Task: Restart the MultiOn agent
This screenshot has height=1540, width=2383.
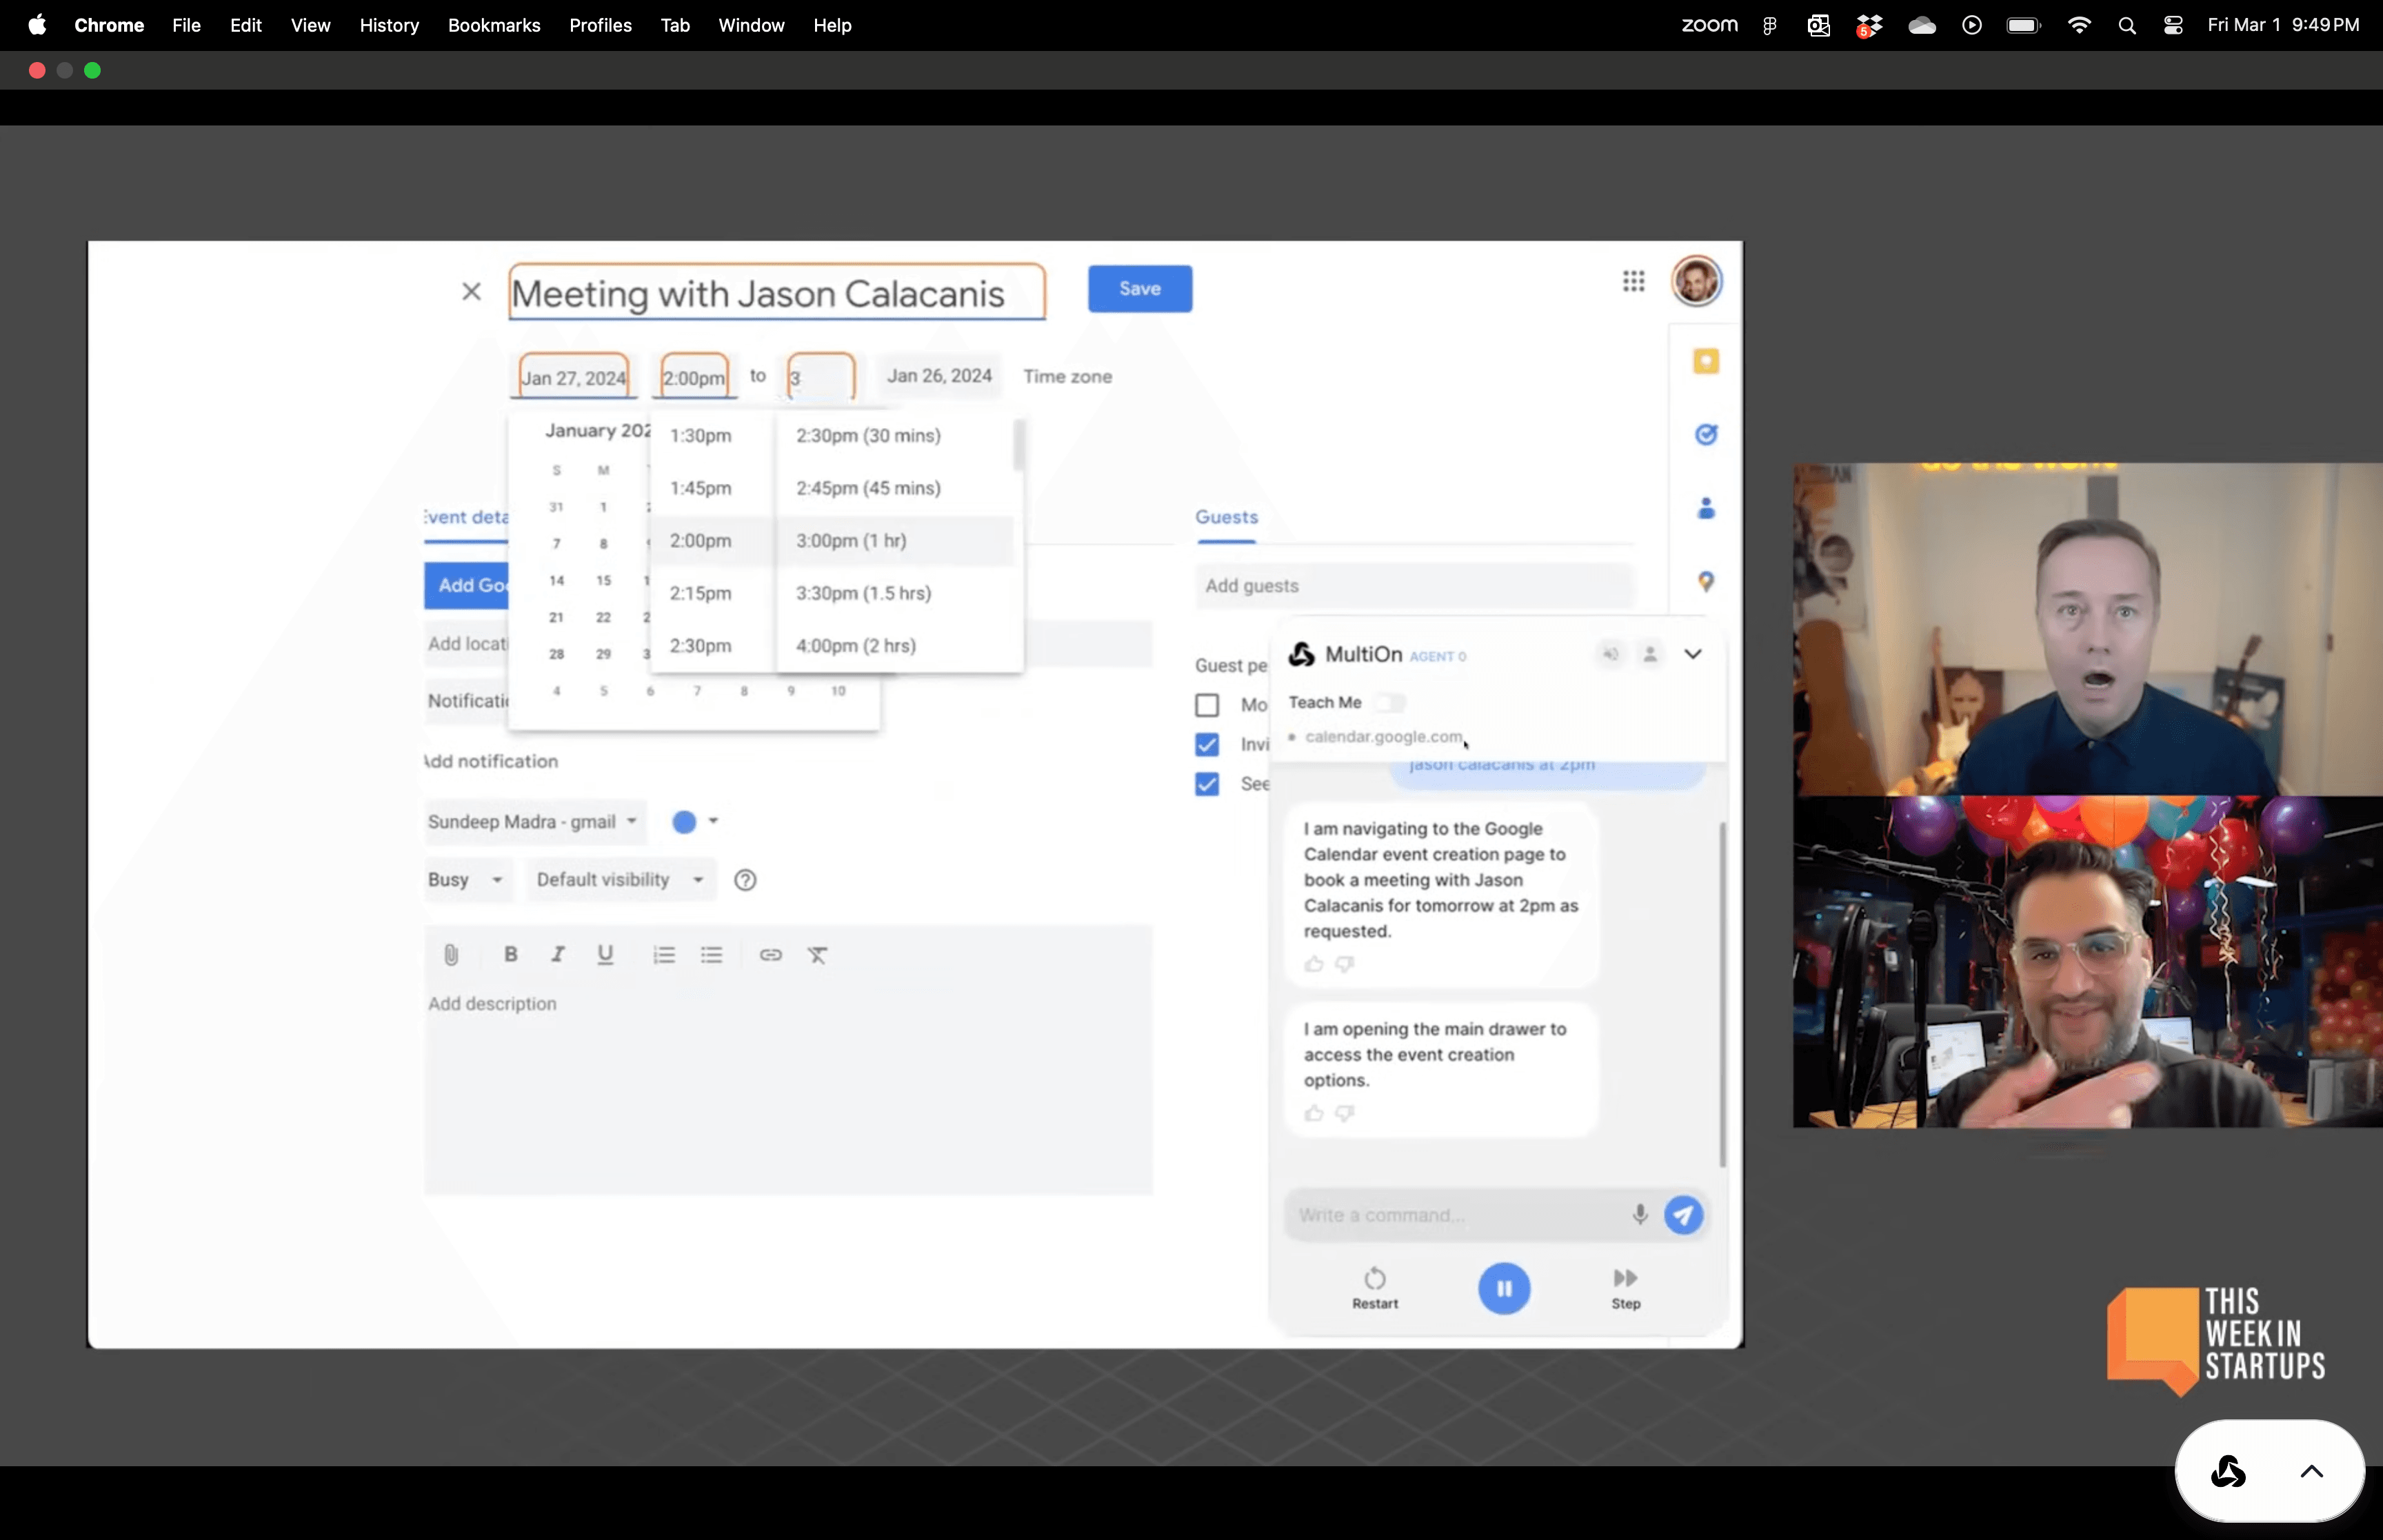Action: tap(1375, 1288)
